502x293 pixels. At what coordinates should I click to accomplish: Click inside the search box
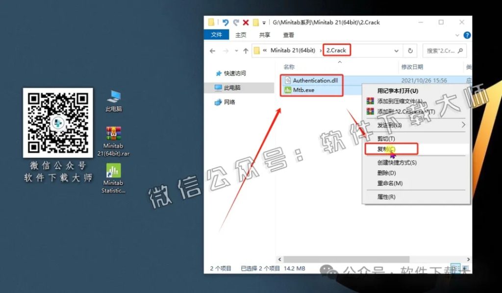point(441,50)
